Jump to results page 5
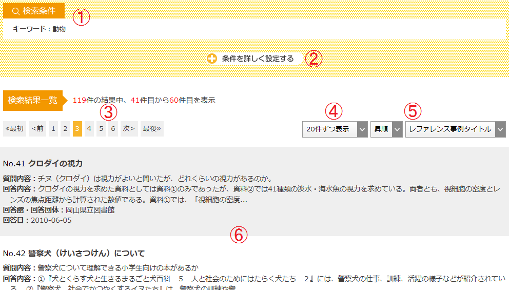The height and width of the screenshot is (290, 509). click(x=101, y=129)
